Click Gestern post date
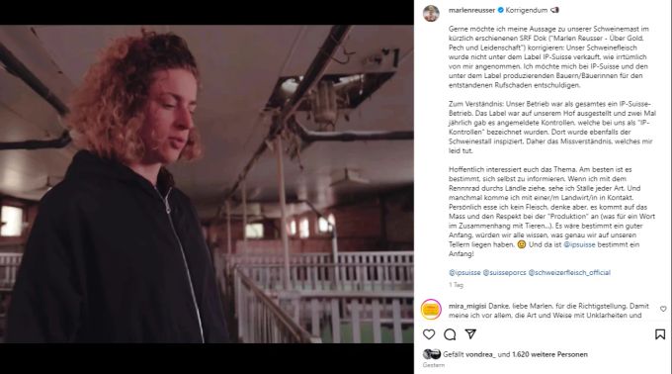672x374 pixels. point(434,365)
